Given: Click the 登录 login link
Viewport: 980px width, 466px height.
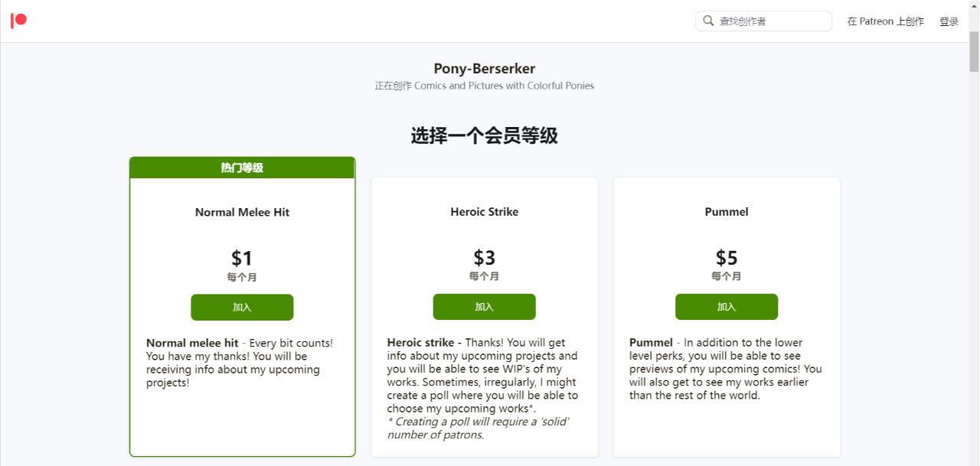Looking at the screenshot, I should (949, 21).
